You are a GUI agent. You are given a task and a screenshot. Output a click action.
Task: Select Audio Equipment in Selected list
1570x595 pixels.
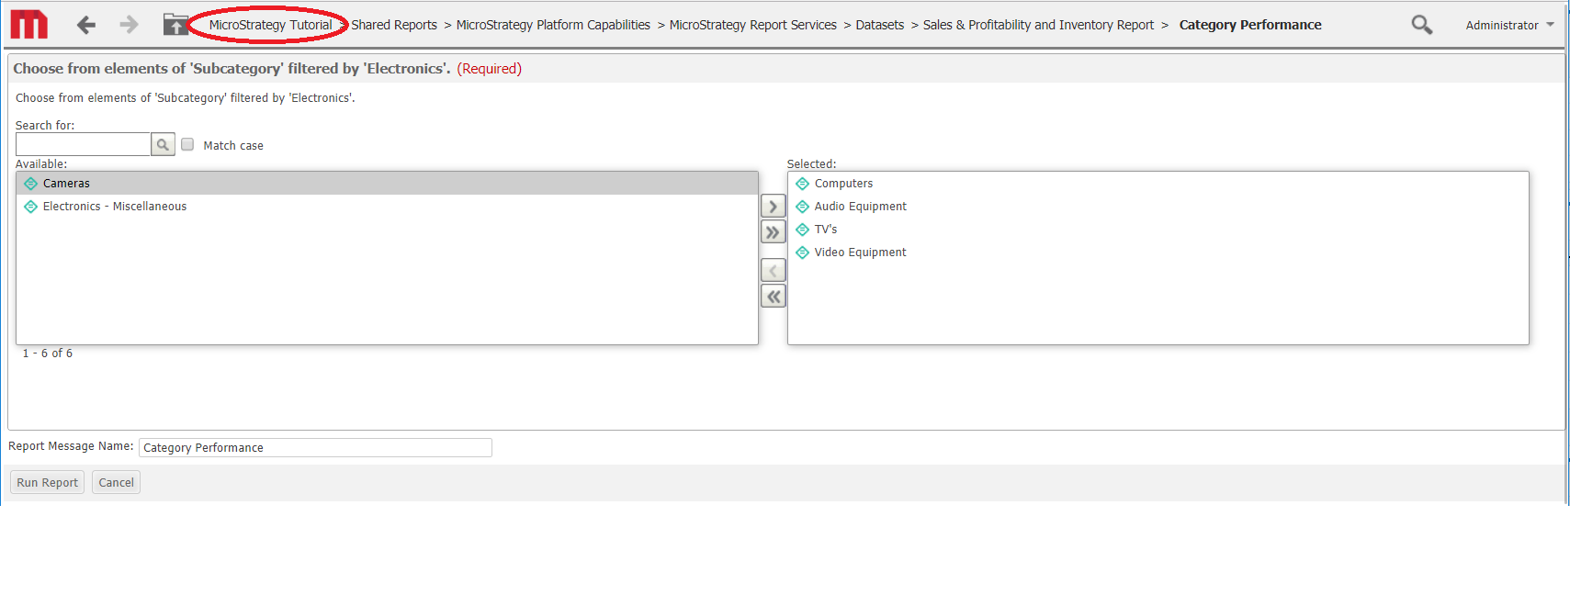pos(1158,207)
